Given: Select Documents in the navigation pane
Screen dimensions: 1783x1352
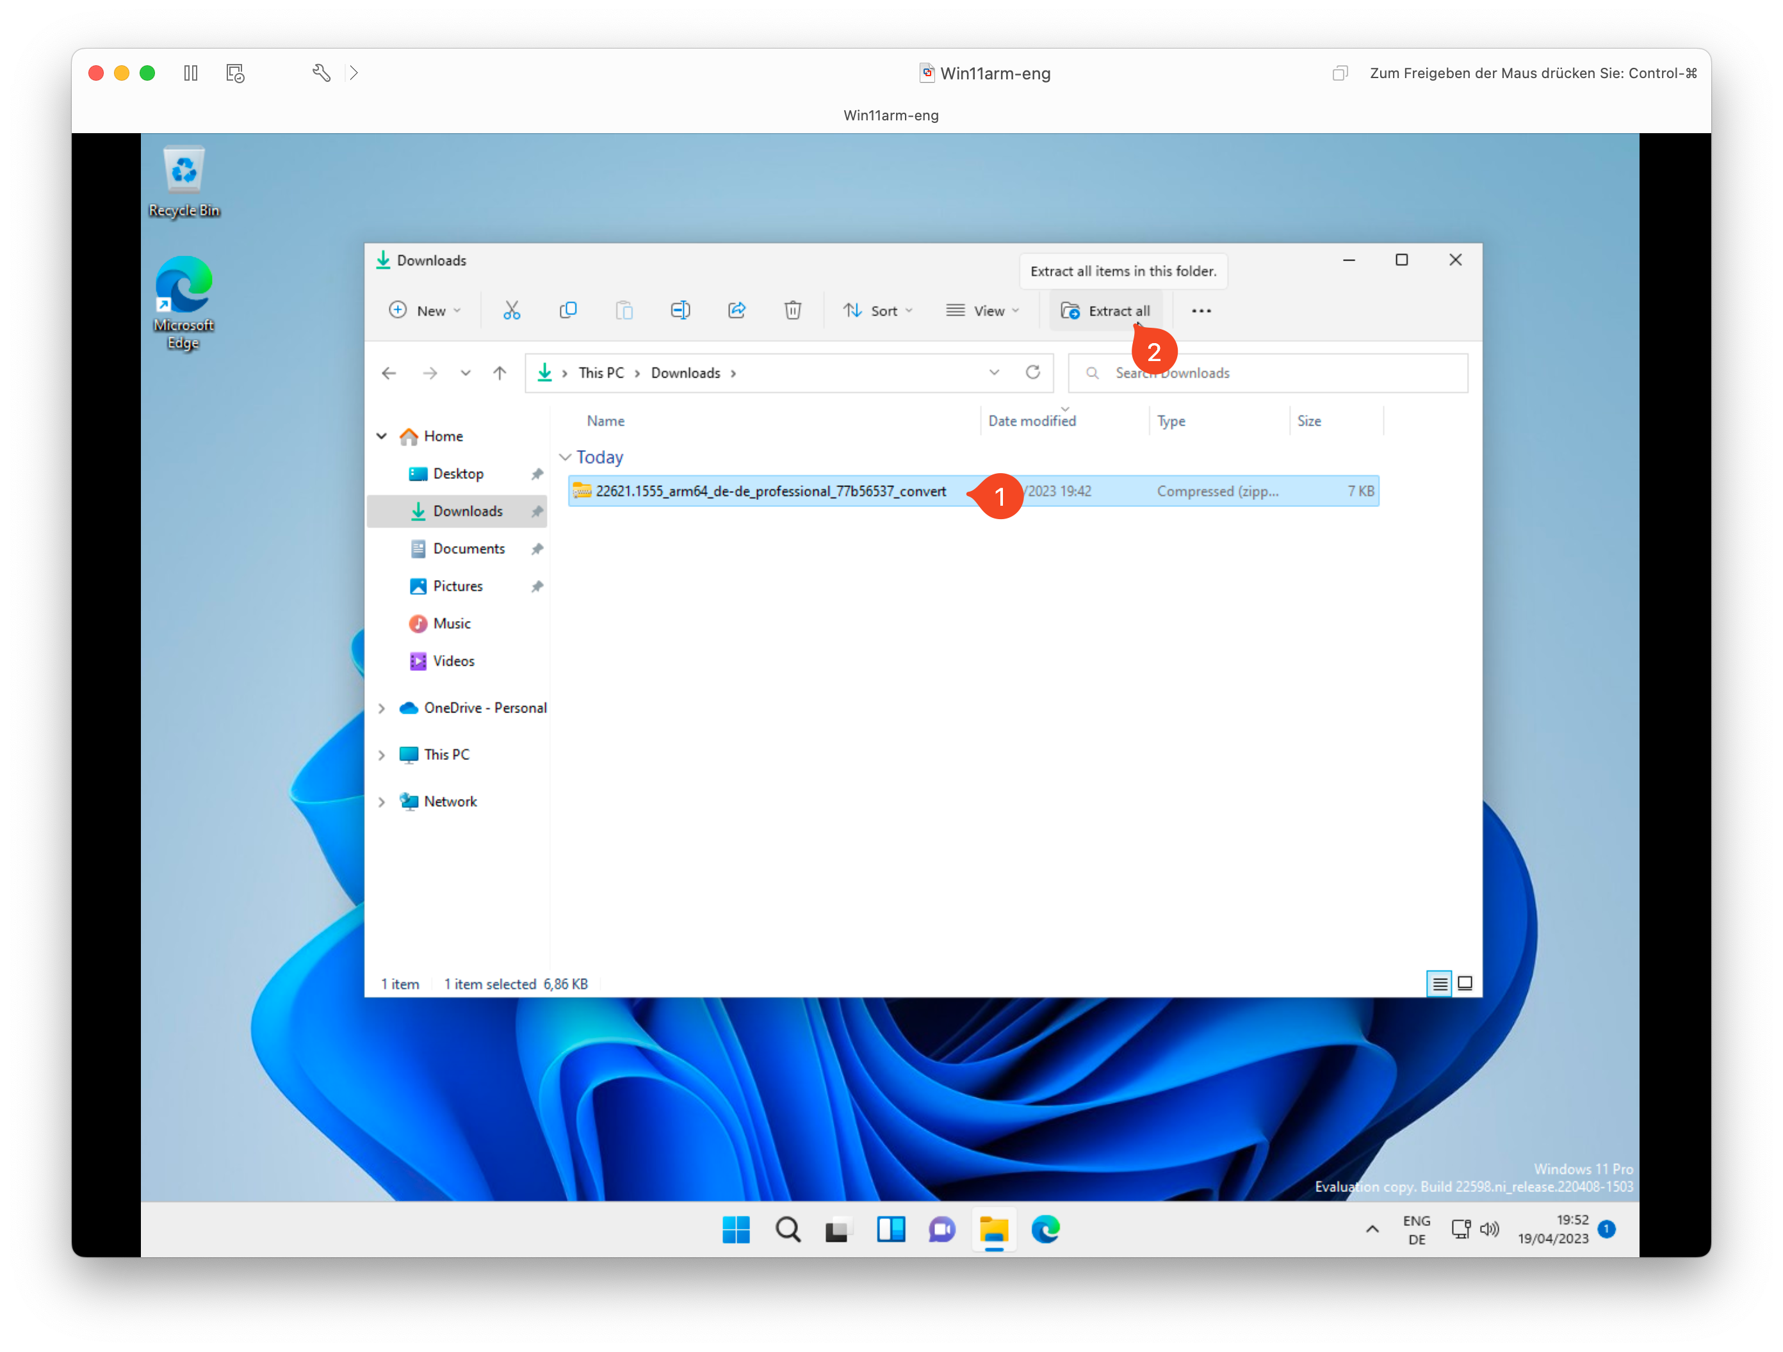Looking at the screenshot, I should click(x=469, y=549).
